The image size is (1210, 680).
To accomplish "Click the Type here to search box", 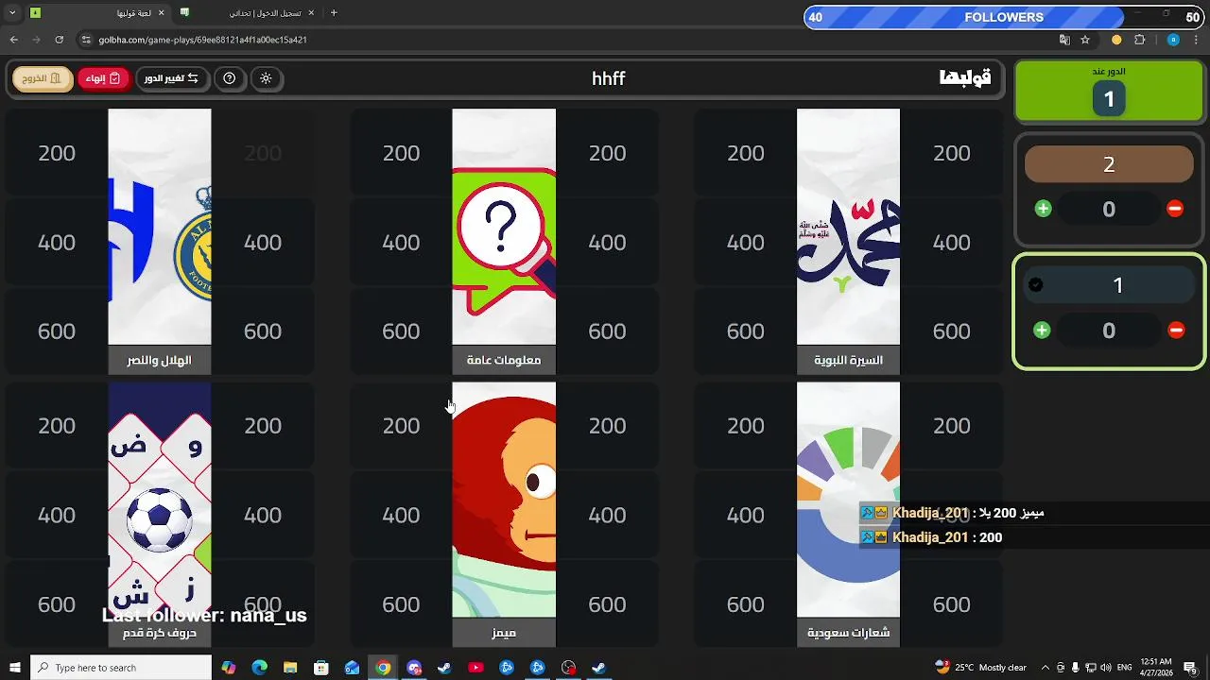I will [x=121, y=668].
